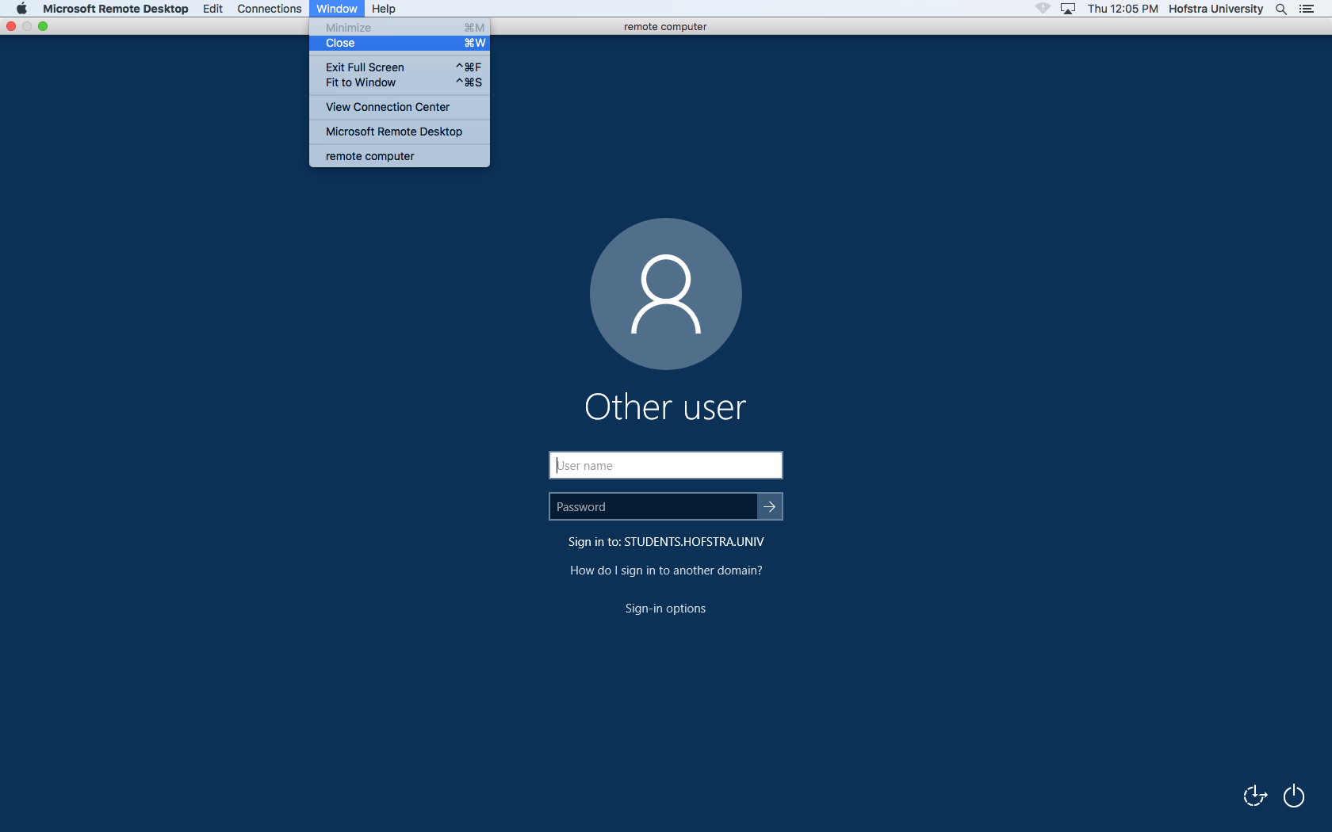Open the Help menu
1332x832 pixels.
384,9
